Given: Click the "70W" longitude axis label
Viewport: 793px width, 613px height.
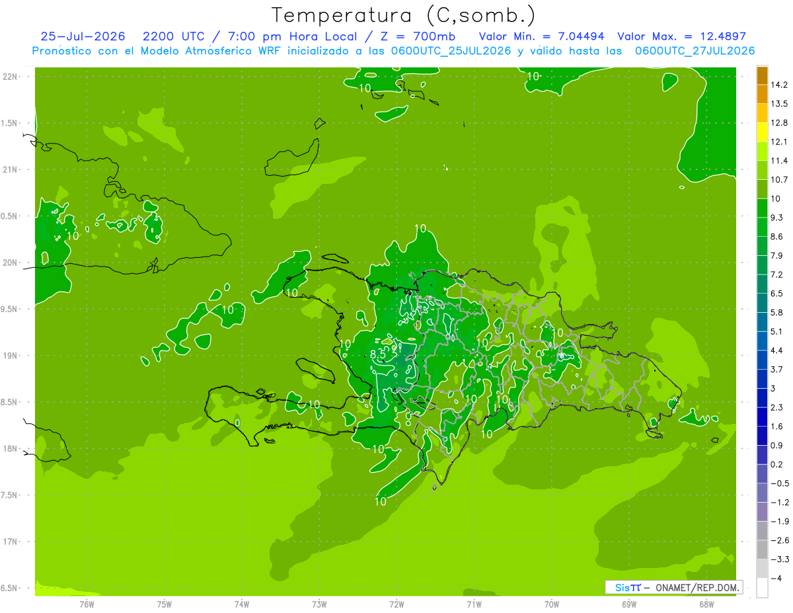Looking at the screenshot, I should (x=552, y=604).
